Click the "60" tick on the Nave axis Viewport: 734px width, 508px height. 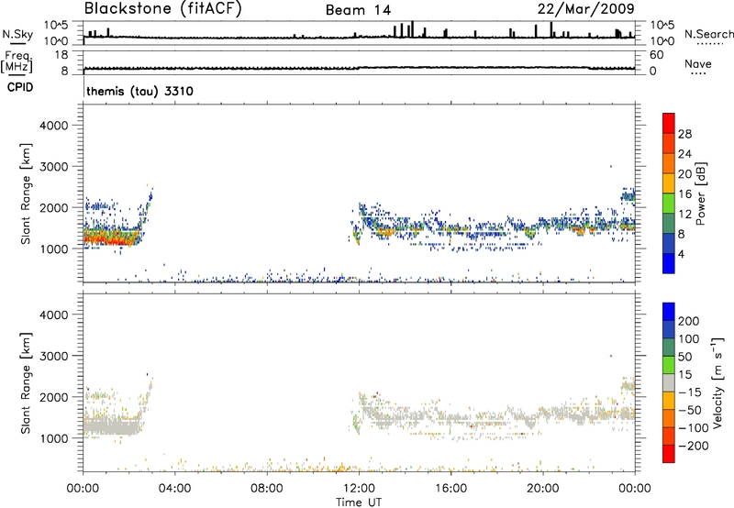(x=656, y=55)
